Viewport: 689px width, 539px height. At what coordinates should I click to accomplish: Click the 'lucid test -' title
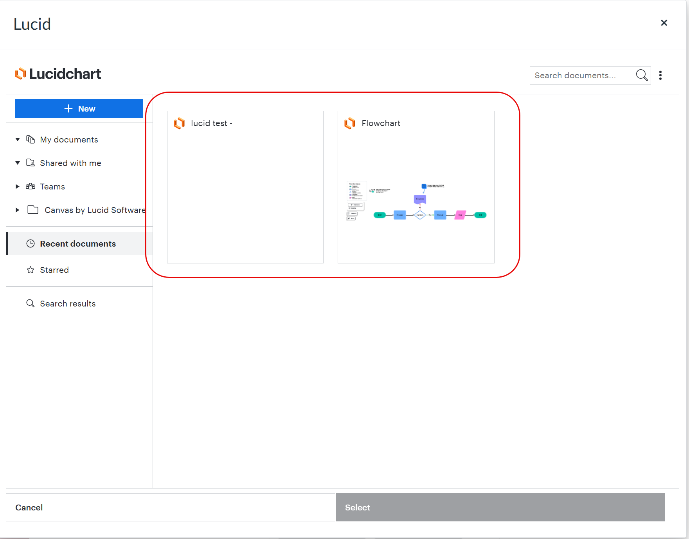(212, 123)
